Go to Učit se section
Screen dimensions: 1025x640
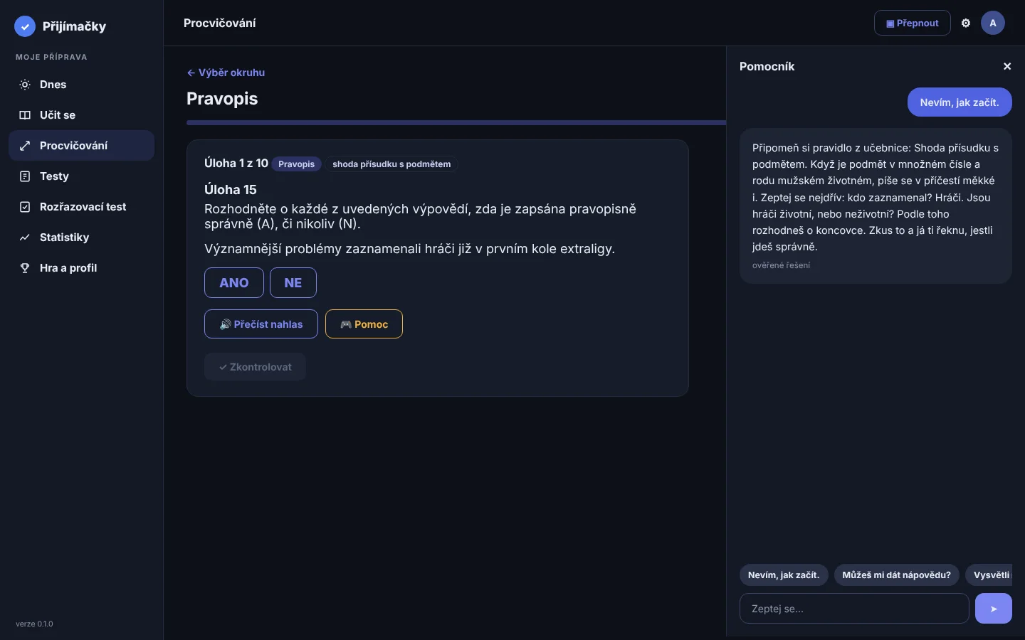(81, 115)
